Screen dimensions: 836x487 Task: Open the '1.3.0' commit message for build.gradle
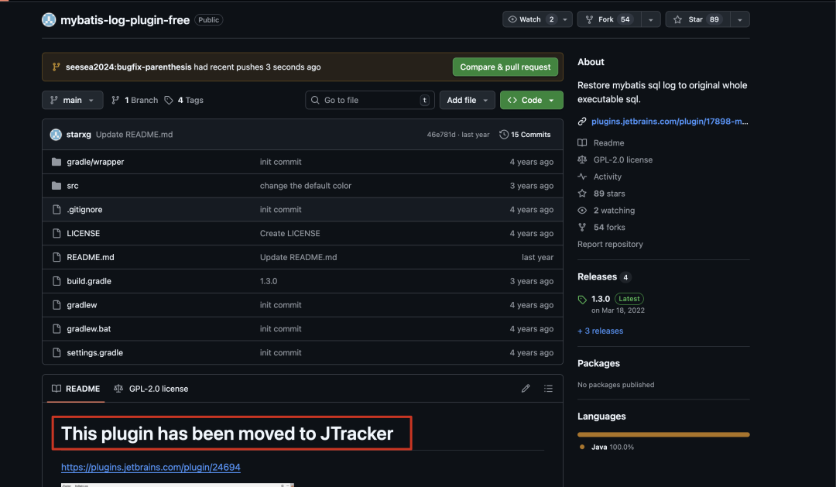click(268, 281)
